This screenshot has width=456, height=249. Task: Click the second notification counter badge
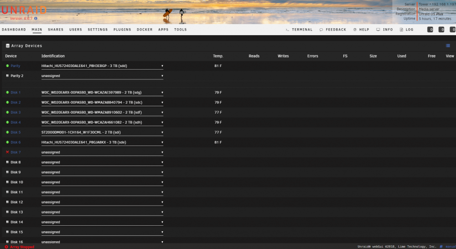pos(441,29)
